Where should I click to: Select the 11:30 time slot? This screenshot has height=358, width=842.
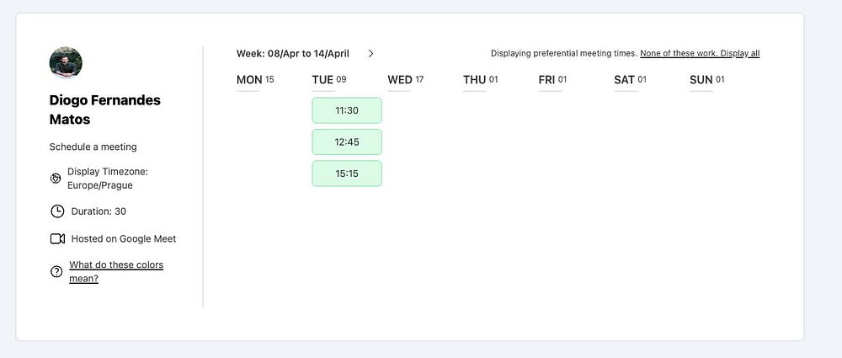coord(347,110)
